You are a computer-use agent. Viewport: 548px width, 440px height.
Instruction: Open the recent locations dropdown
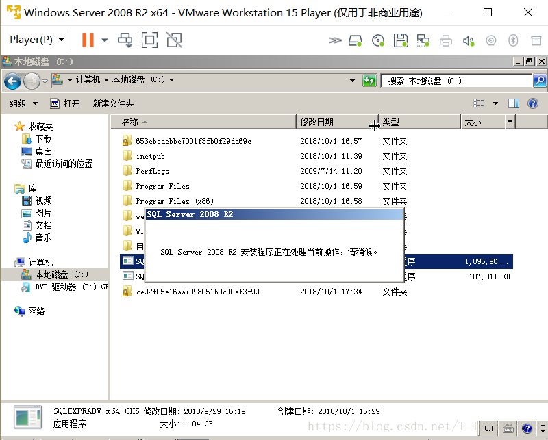point(45,81)
